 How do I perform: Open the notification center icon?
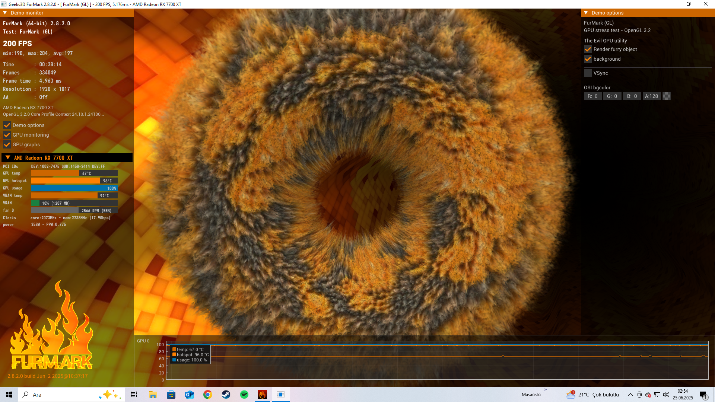[703, 395]
